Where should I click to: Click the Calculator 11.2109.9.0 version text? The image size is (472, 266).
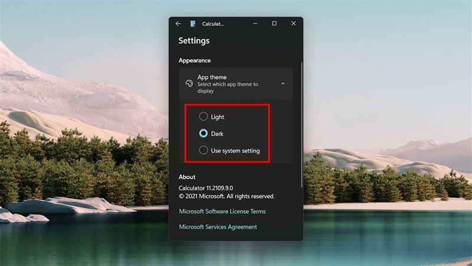(x=206, y=188)
